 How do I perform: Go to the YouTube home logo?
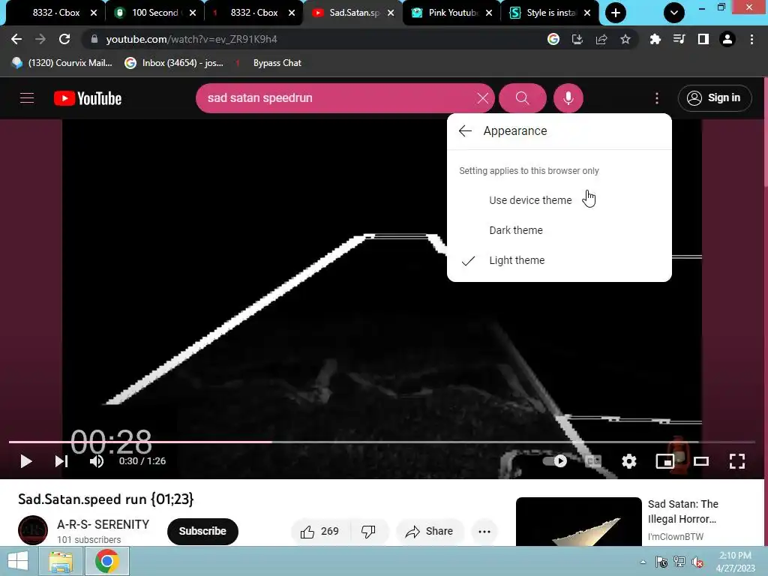88,98
